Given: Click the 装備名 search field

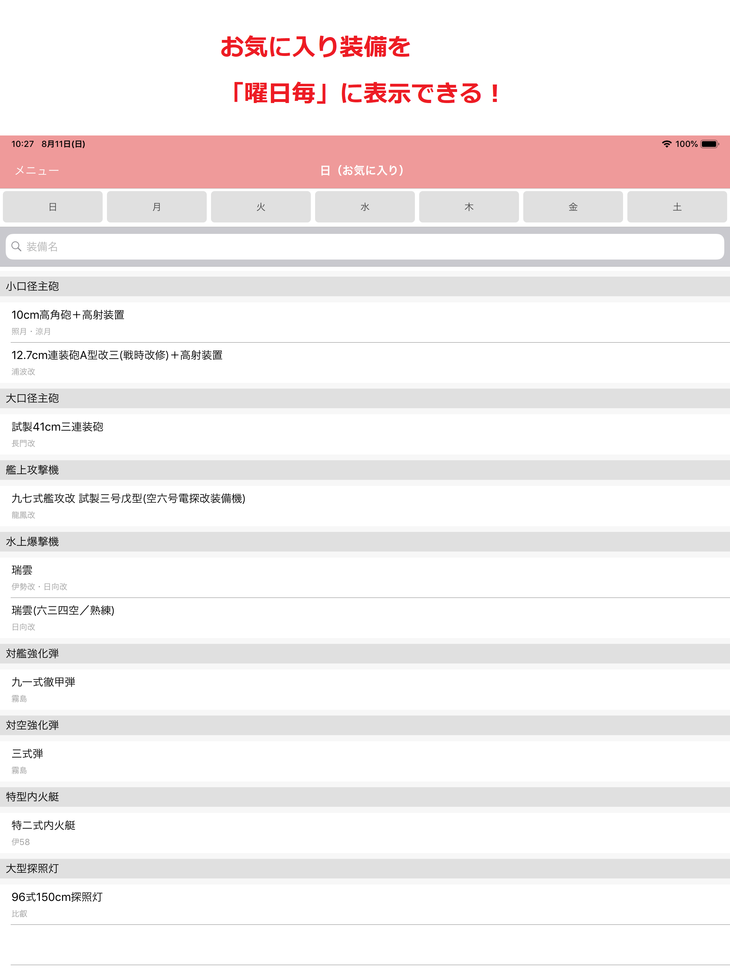Looking at the screenshot, I should click(x=365, y=247).
